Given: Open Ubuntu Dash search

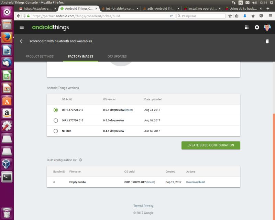Looking at the screenshot, I should pos(7,12).
